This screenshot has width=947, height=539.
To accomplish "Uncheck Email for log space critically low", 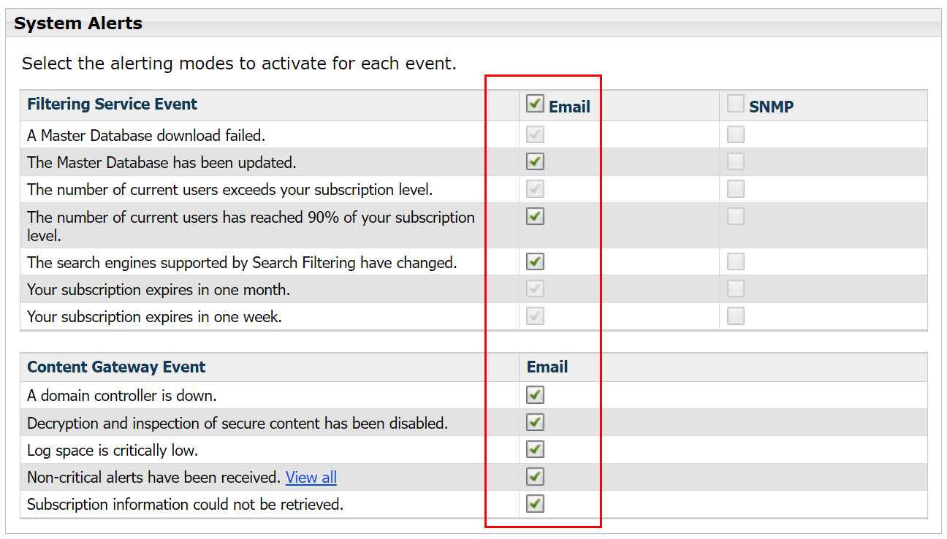I will [x=535, y=449].
